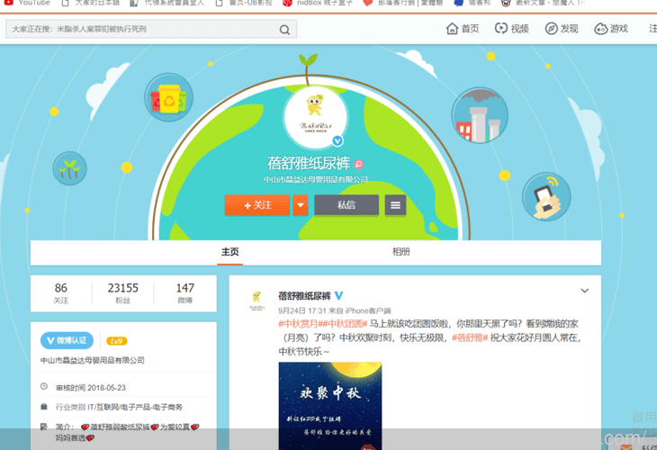This screenshot has height=450, width=657.
Task: Open the 视频 video section
Action: [x=512, y=29]
